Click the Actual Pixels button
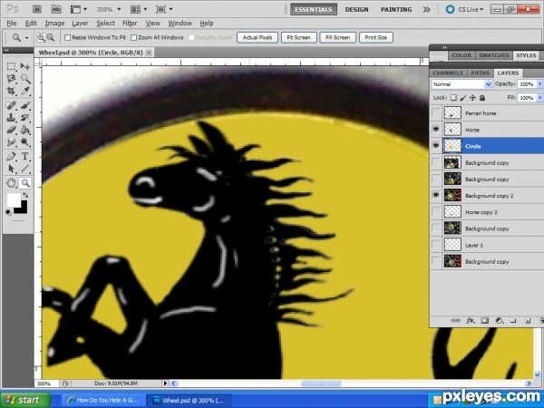544x408 pixels. coord(257,37)
